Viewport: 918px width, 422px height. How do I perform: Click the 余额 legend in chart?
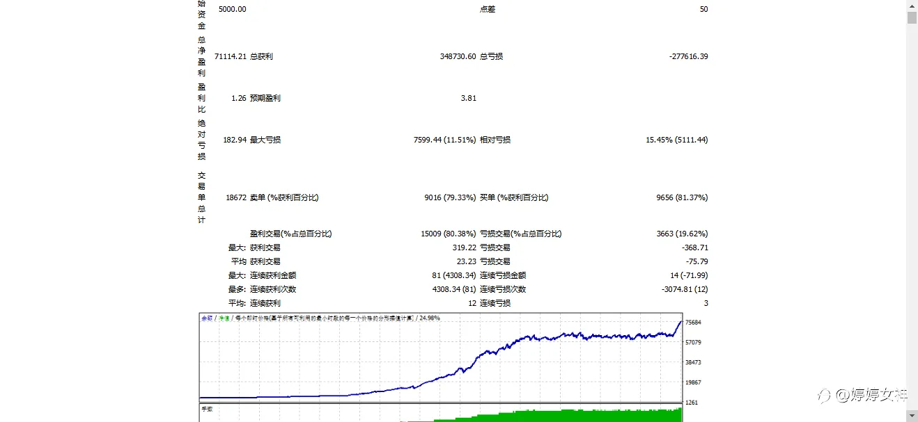tap(207, 318)
